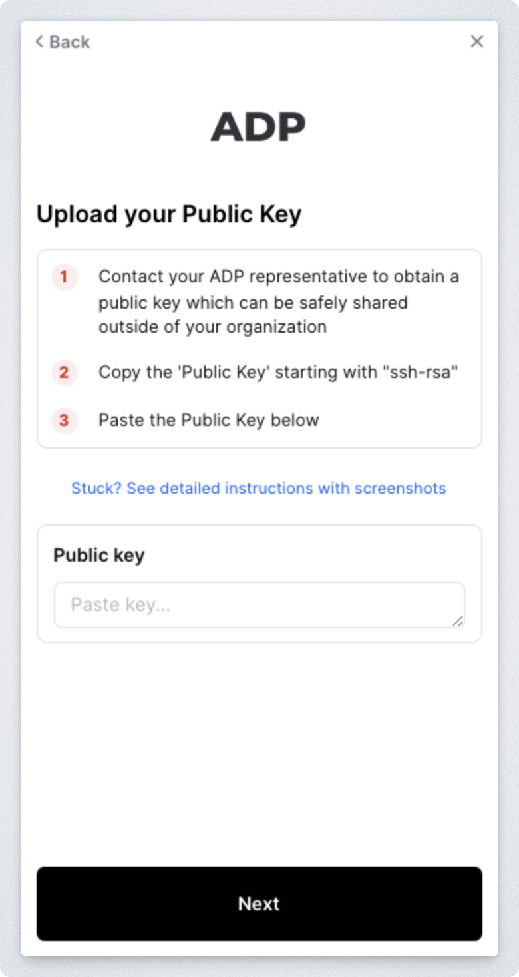Open the detailed instructions with screenshots link
Image resolution: width=519 pixels, height=977 pixels.
coord(258,488)
